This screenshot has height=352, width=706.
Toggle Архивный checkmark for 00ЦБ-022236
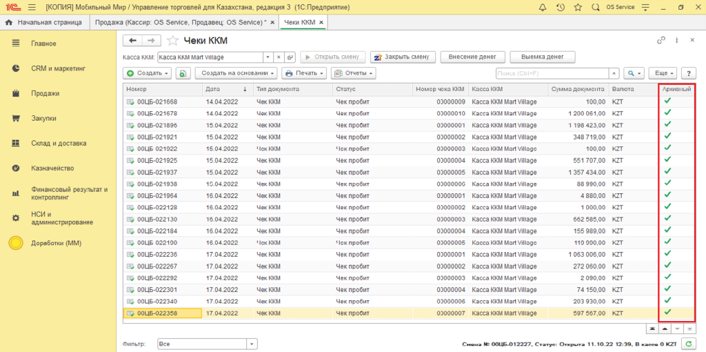click(667, 253)
